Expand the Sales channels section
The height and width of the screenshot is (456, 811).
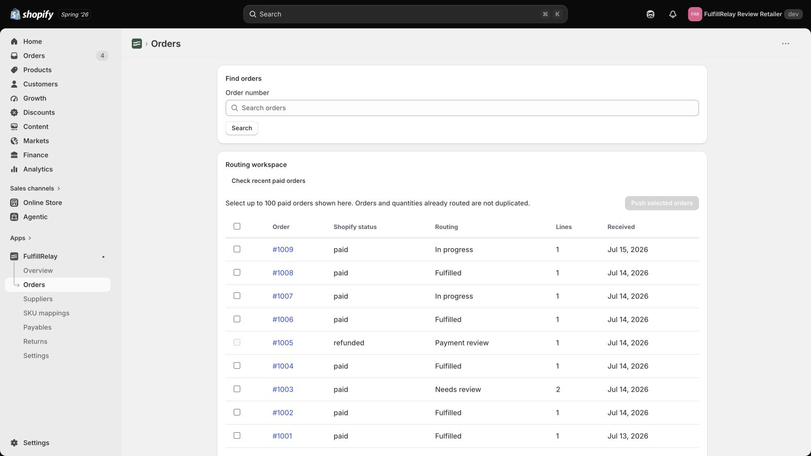(x=35, y=188)
